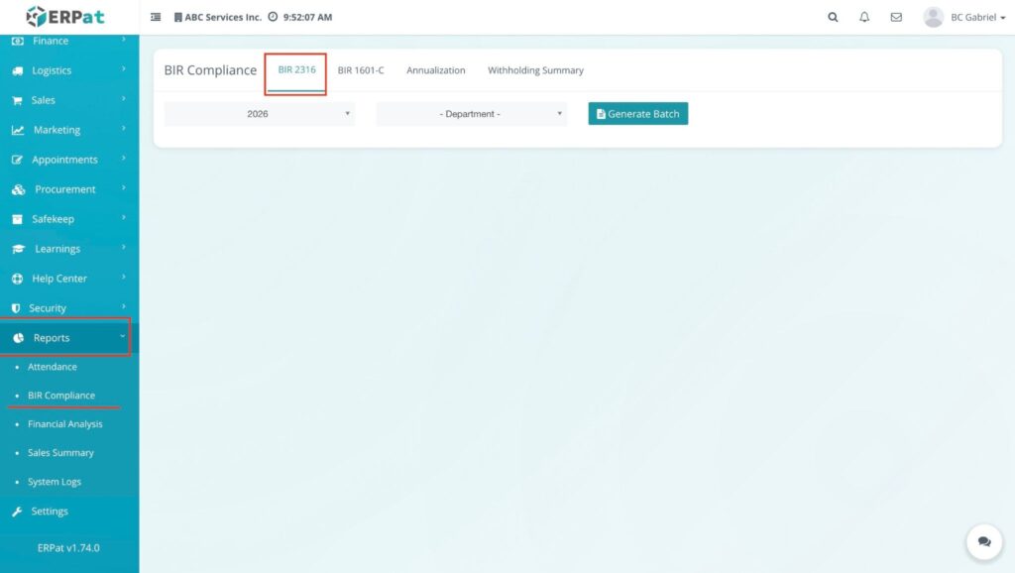Open the BIR Compliance submenu item
Viewport: 1015px width, 573px height.
(60, 396)
